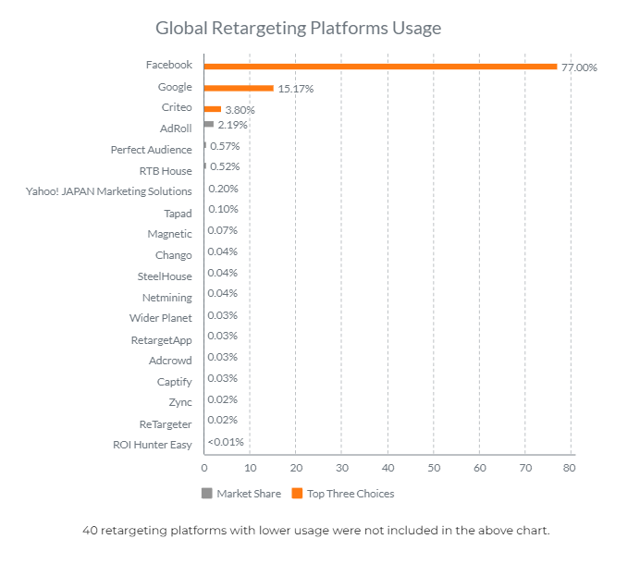Click the Criteo axis label
Screen dimensions: 640x576
click(x=177, y=107)
